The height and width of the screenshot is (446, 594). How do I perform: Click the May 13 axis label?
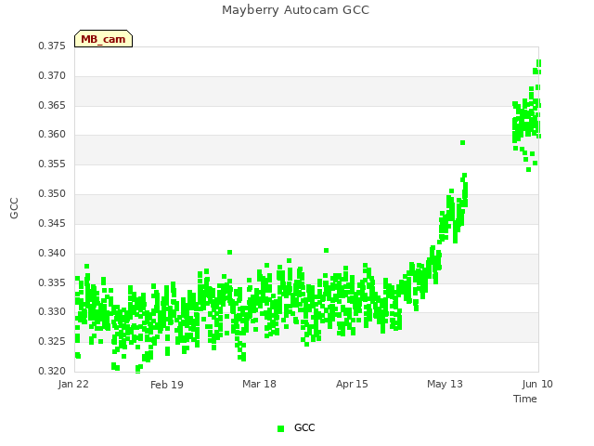coord(445,384)
